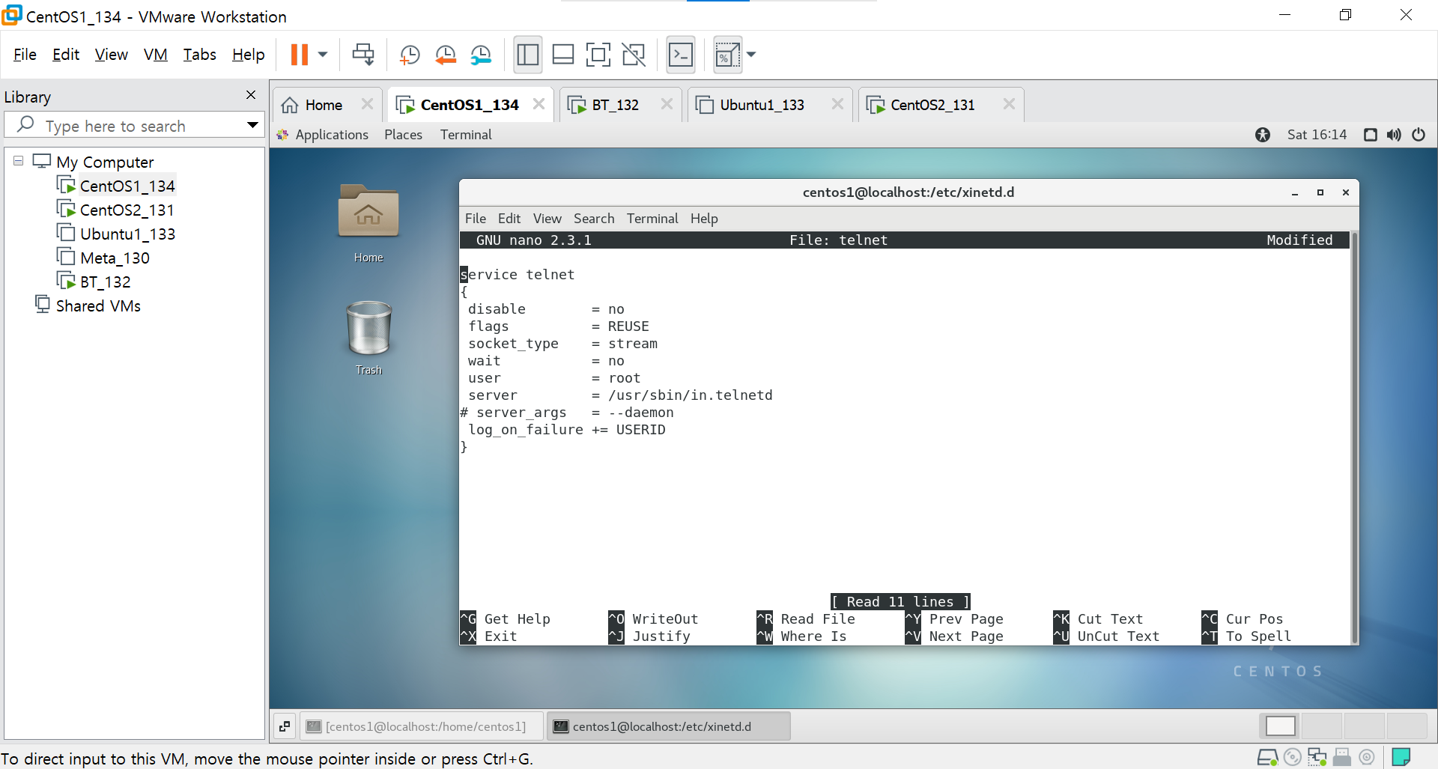Click the library search field
Image resolution: width=1438 pixels, height=769 pixels.
click(x=135, y=125)
